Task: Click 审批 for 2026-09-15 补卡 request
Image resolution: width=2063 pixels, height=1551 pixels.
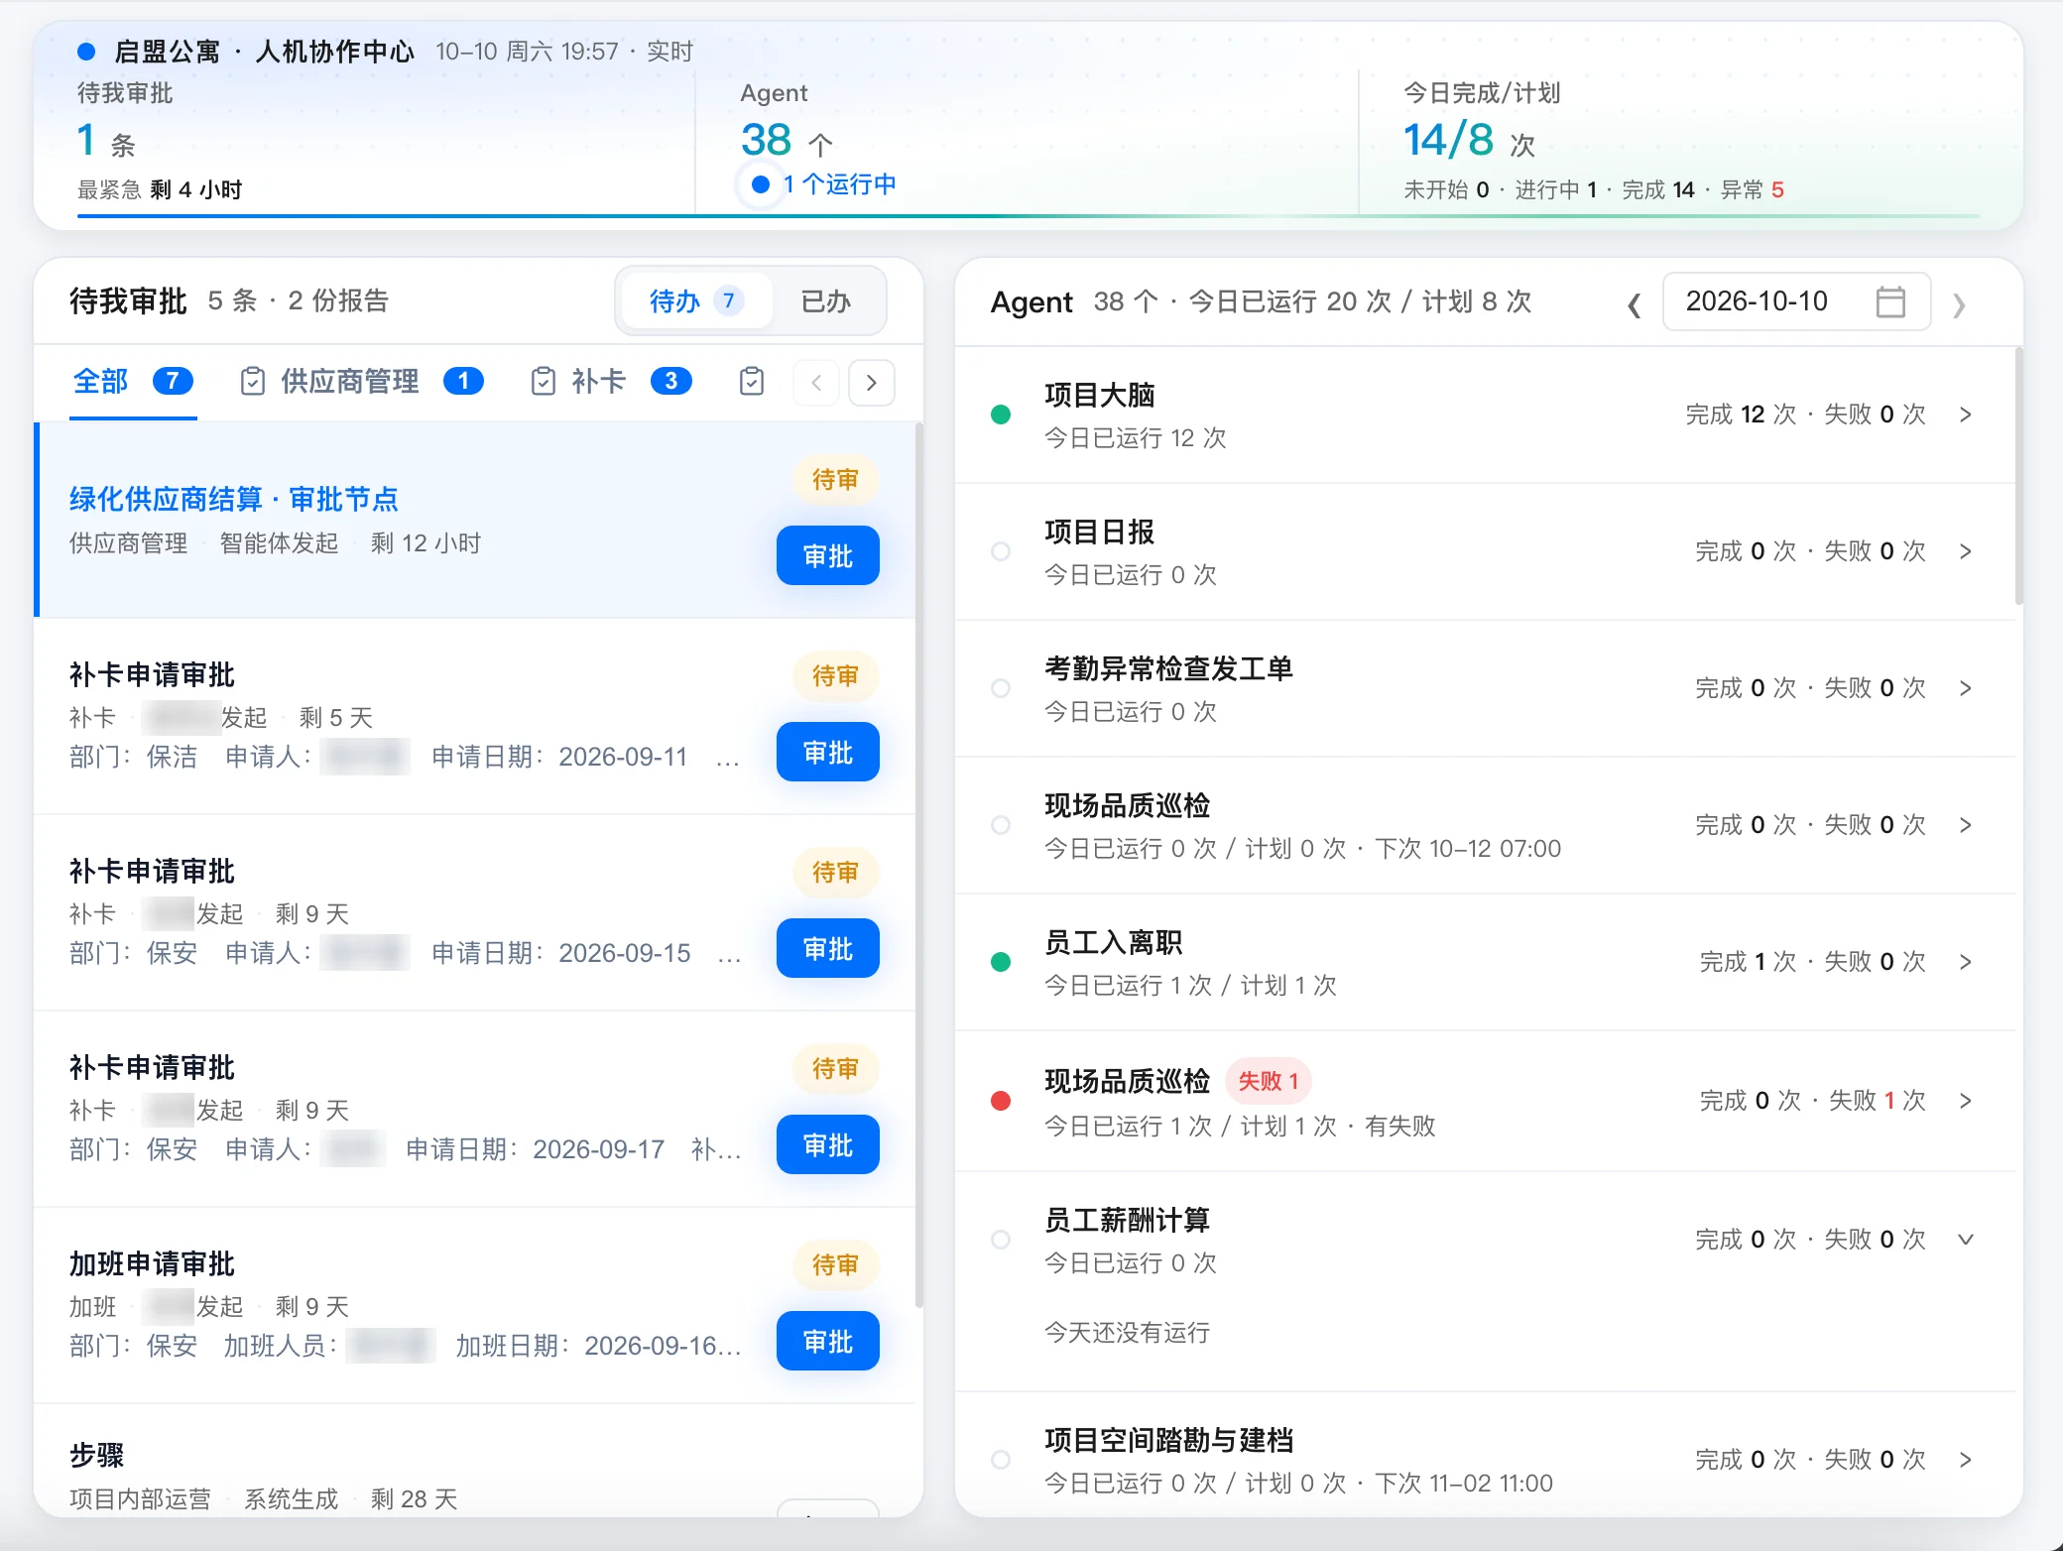Action: (828, 948)
